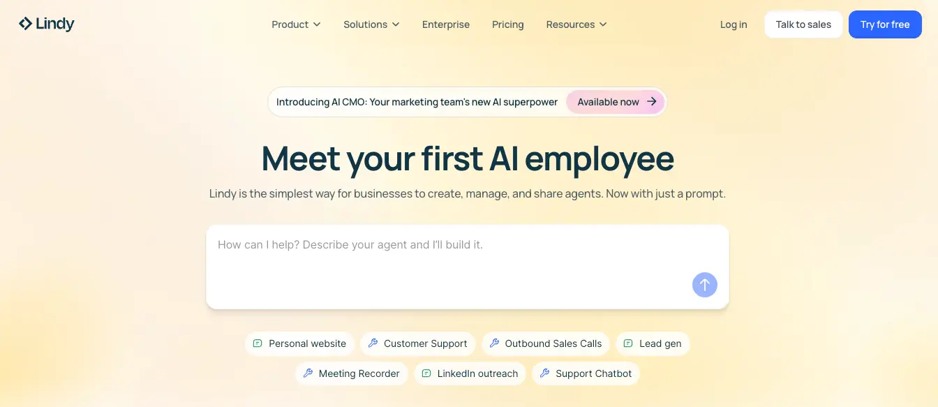Open the Log in link

pyautogui.click(x=734, y=24)
